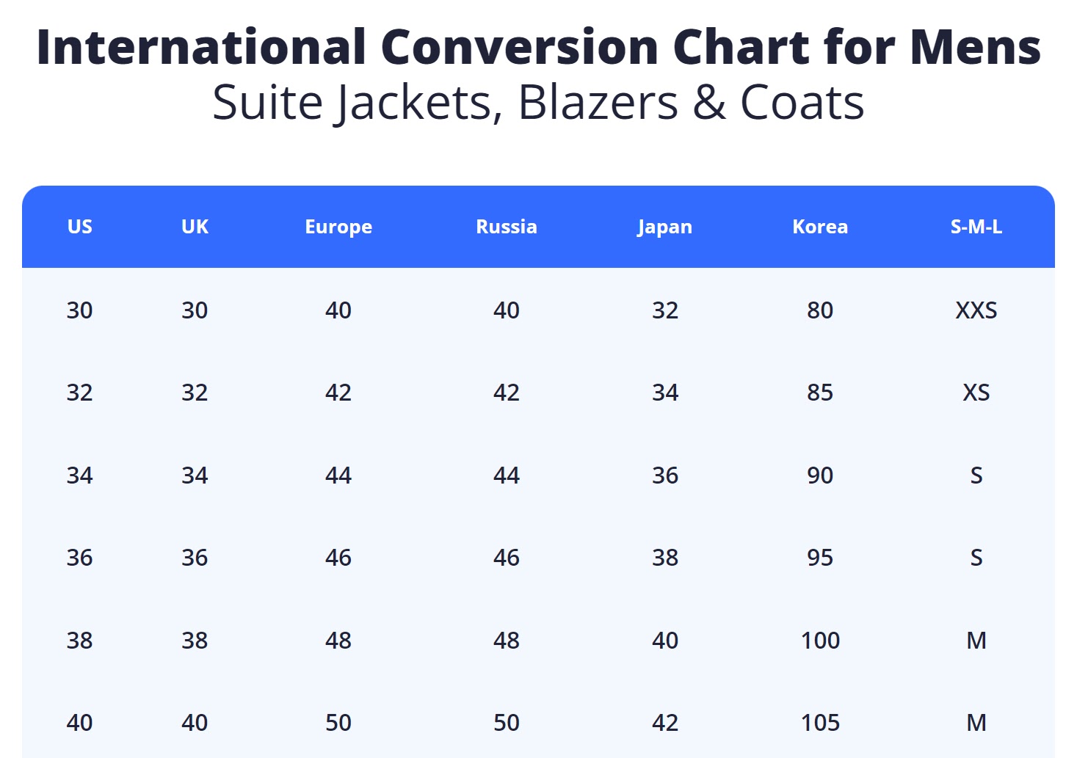Select the S-M-L column header
The height and width of the screenshot is (758, 1077).
tap(976, 227)
